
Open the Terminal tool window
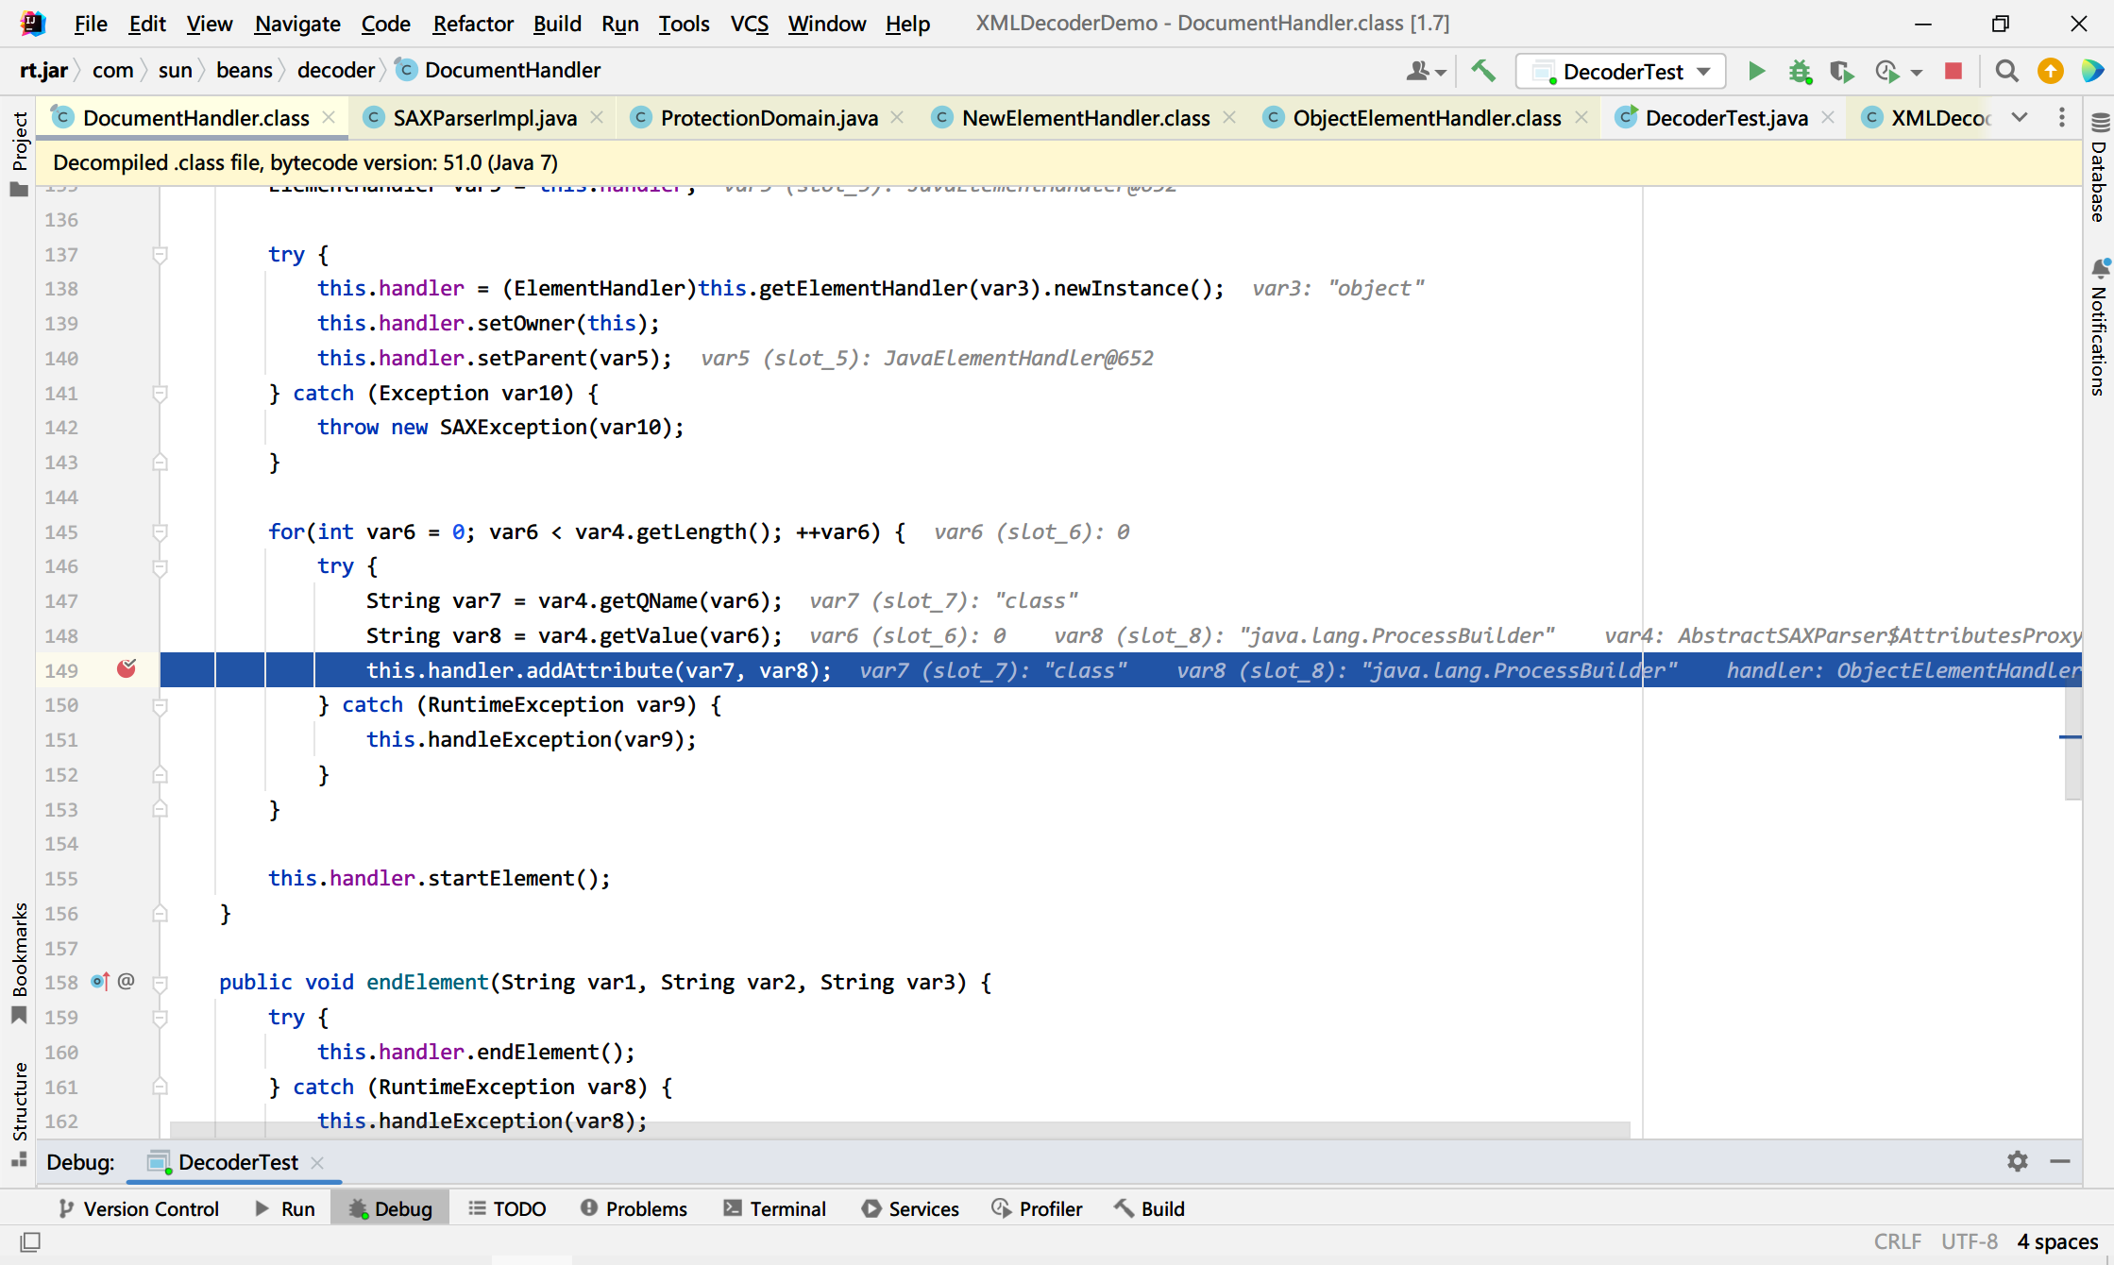(775, 1208)
